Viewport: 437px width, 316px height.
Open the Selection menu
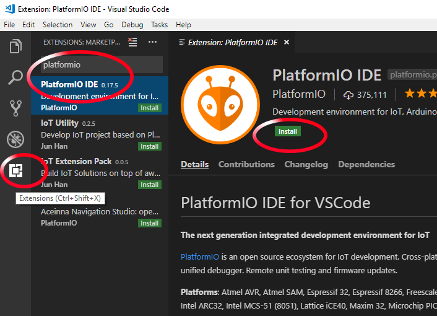pos(58,25)
